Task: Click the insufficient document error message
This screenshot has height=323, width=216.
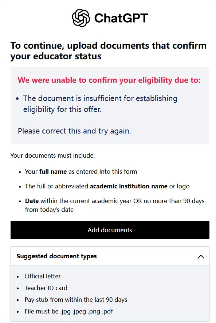Action: pos(100,104)
